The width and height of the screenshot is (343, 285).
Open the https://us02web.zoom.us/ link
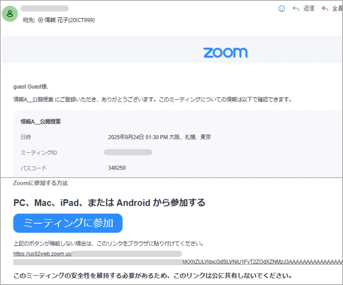43,254
